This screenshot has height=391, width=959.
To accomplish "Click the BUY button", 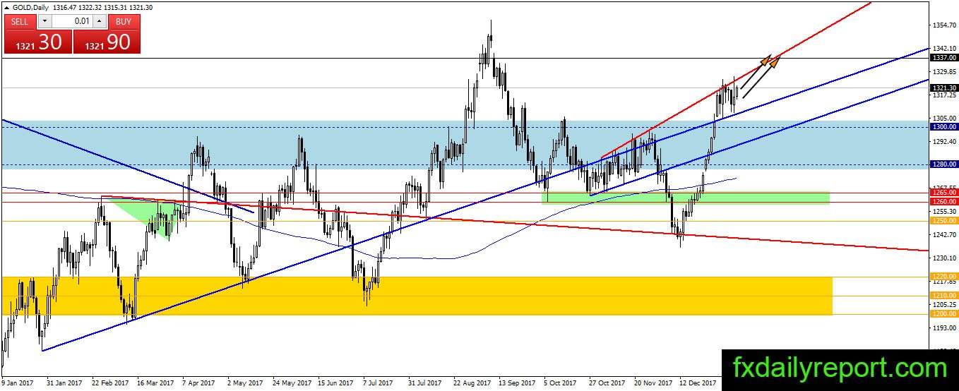I will pos(124,21).
